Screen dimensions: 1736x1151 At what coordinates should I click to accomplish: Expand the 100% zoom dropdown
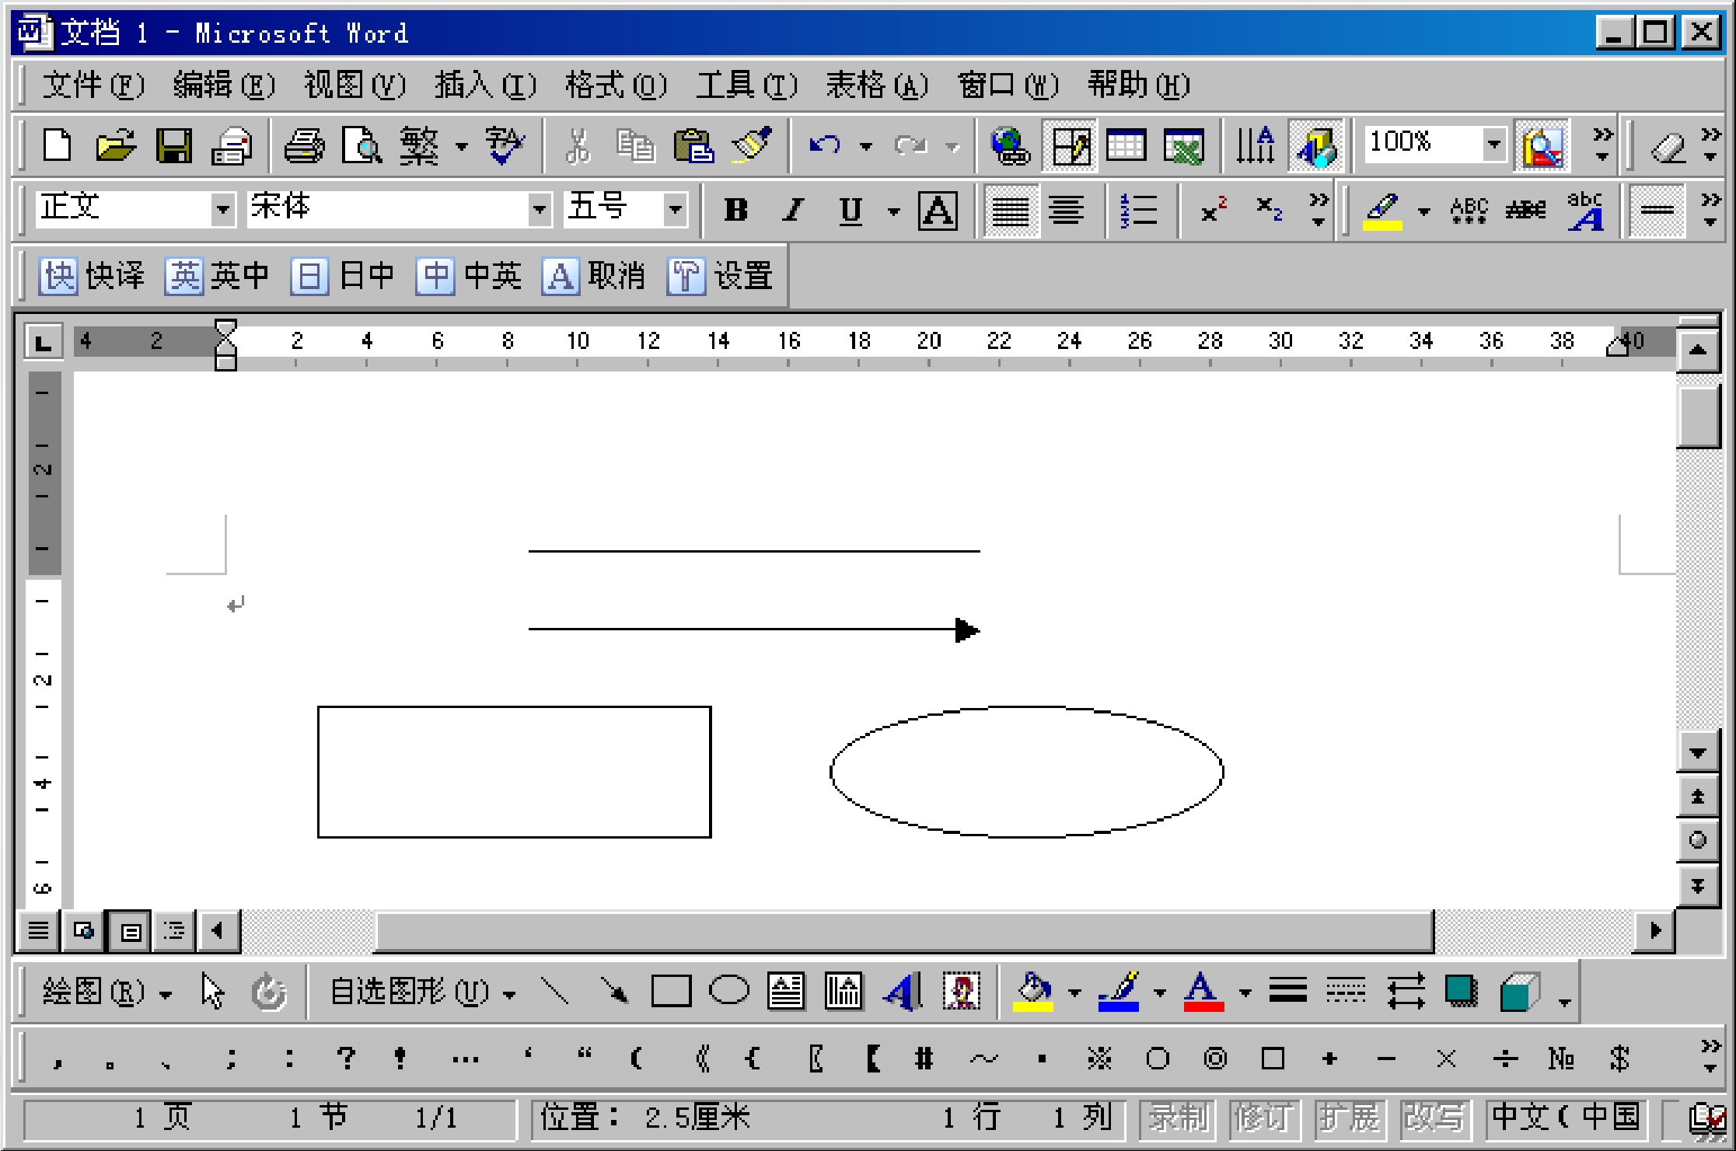click(x=1493, y=145)
